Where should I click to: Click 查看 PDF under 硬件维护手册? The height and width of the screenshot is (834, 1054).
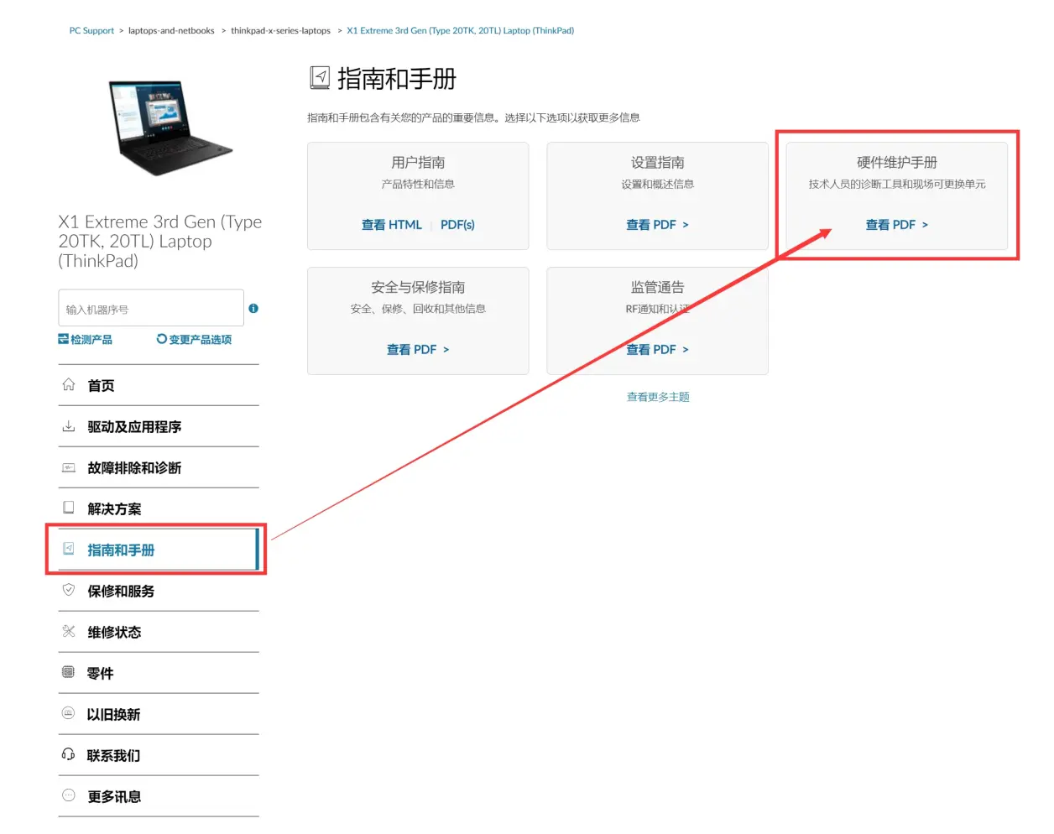[x=896, y=225]
